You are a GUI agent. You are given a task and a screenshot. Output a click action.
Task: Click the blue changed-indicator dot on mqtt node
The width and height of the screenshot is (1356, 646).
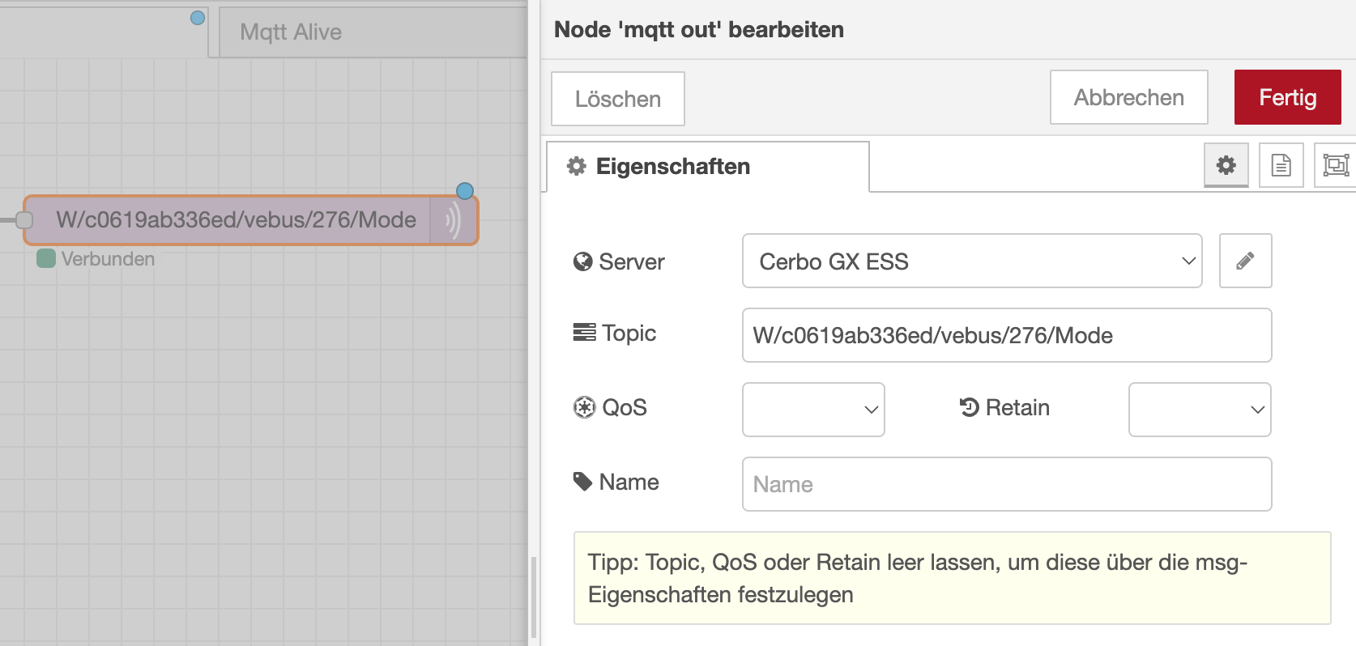[x=464, y=191]
